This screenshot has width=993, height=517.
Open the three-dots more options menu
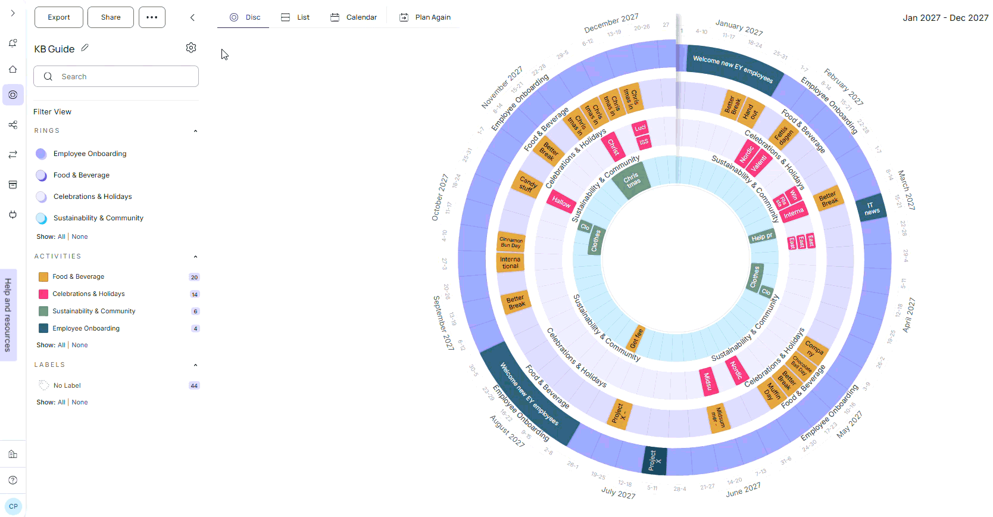click(152, 17)
